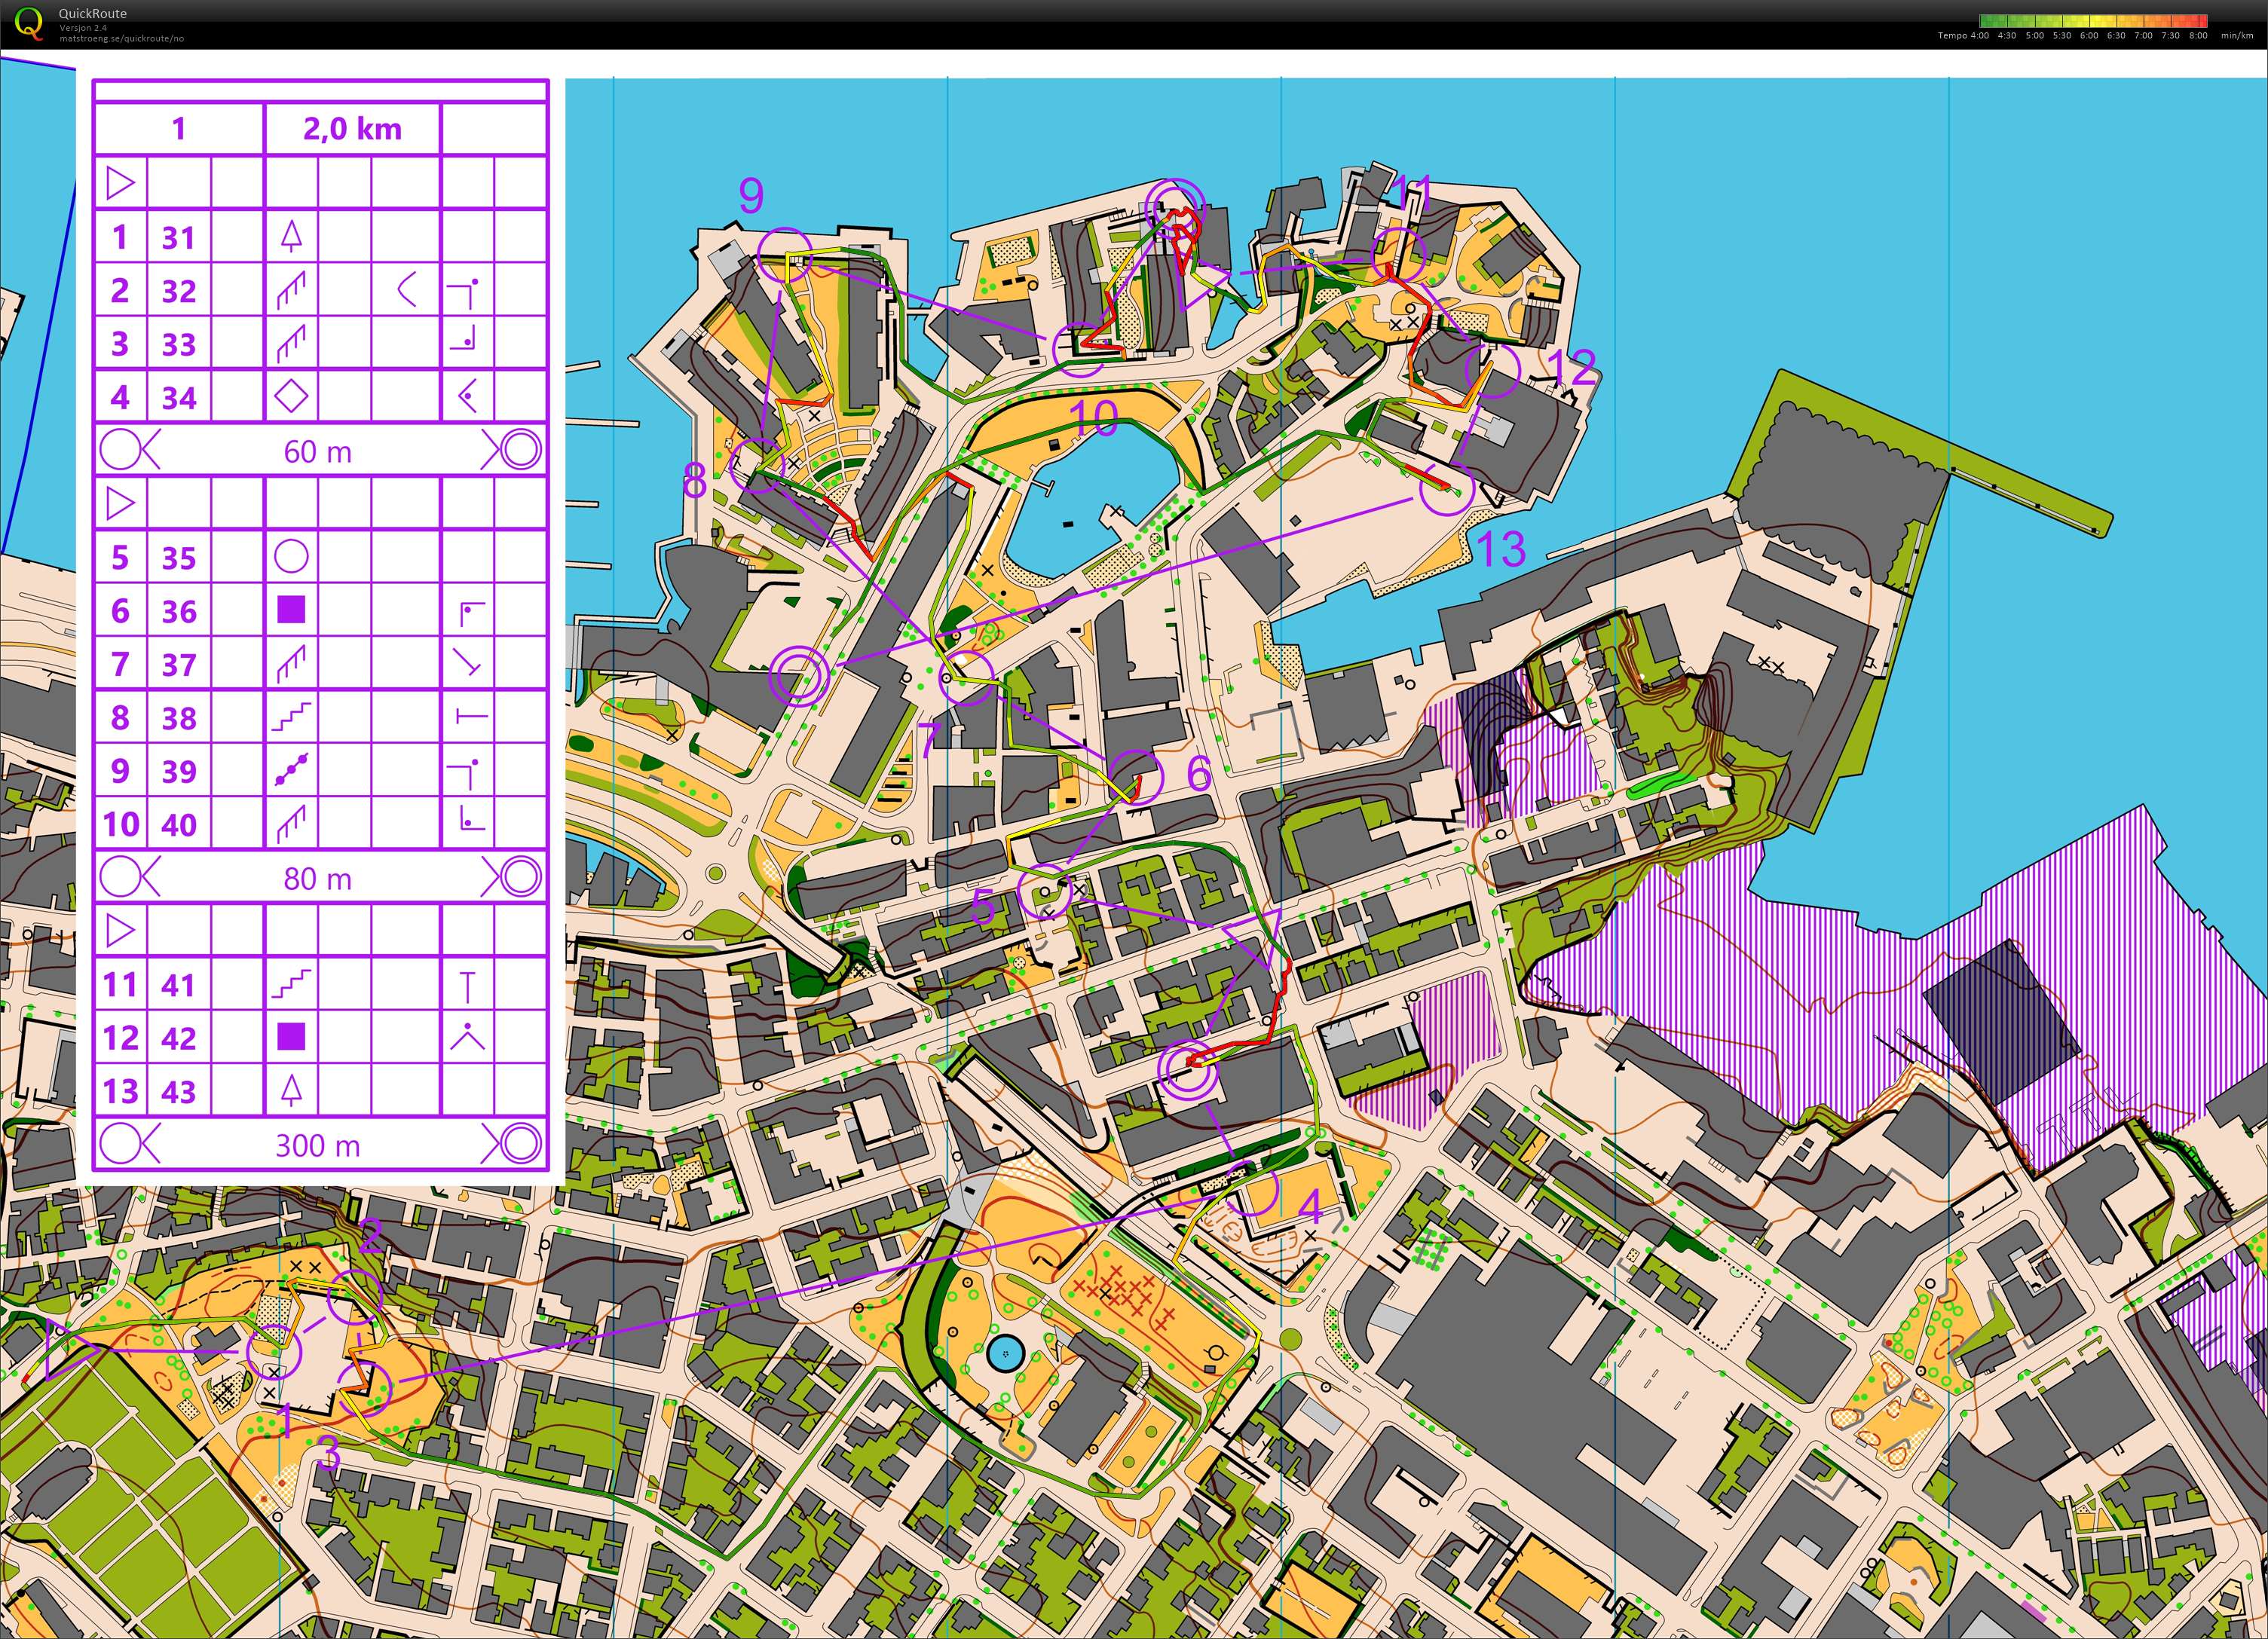
Task: Click the Tempo 8:00 label on legend
Action: (x=2197, y=36)
